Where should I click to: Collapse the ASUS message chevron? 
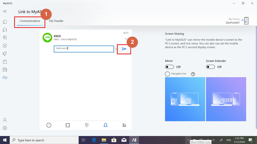(x=126, y=39)
